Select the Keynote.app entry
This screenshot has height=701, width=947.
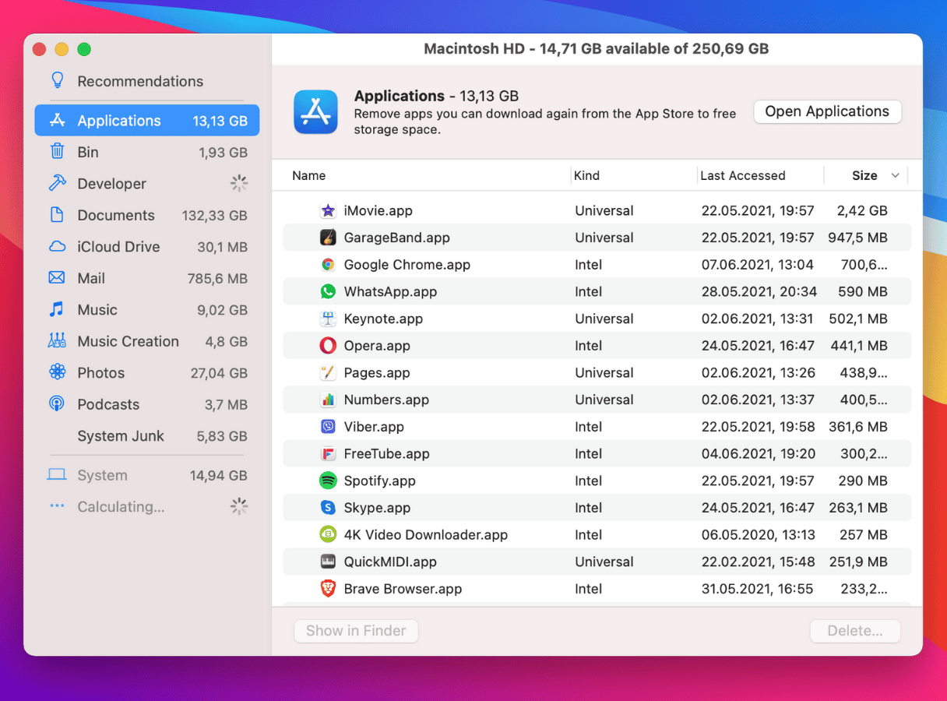383,319
